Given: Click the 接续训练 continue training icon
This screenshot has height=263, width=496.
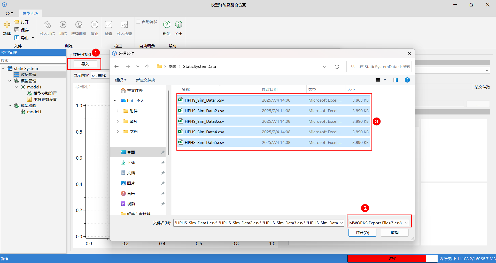Looking at the screenshot, I should [x=79, y=25].
